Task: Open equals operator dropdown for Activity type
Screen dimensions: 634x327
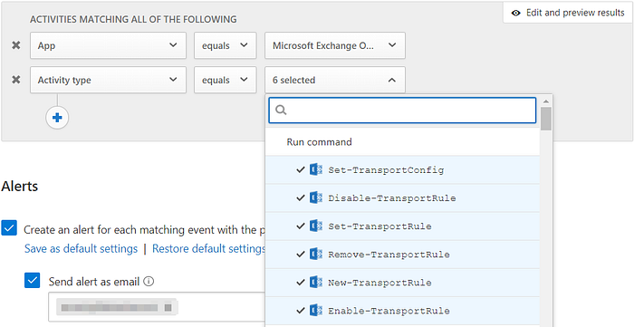Action: [x=225, y=80]
